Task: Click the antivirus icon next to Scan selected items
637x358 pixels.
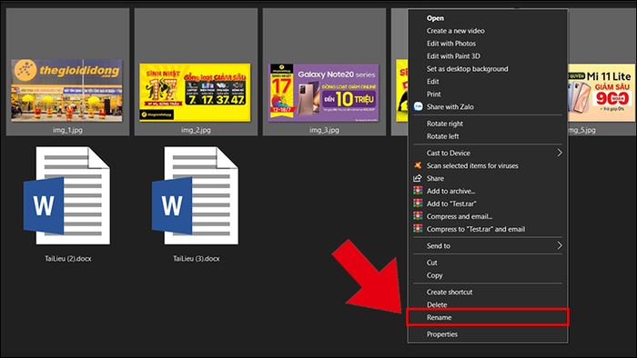Action: tap(418, 165)
